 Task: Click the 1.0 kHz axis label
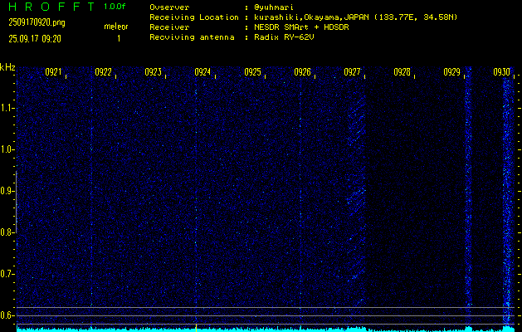pos(6,150)
